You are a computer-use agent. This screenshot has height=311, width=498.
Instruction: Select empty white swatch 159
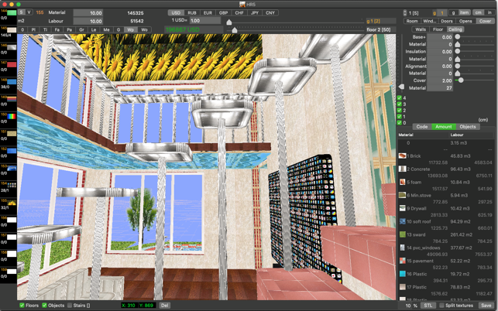click(x=12, y=272)
